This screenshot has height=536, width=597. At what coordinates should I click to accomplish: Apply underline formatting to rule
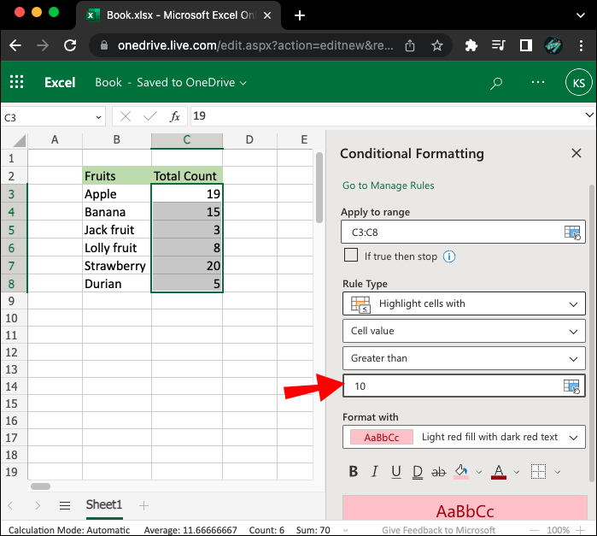[x=396, y=472]
